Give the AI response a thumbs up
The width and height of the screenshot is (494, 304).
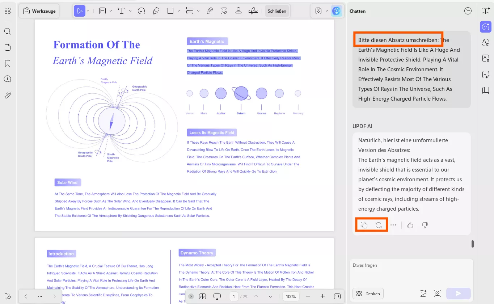coord(410,225)
